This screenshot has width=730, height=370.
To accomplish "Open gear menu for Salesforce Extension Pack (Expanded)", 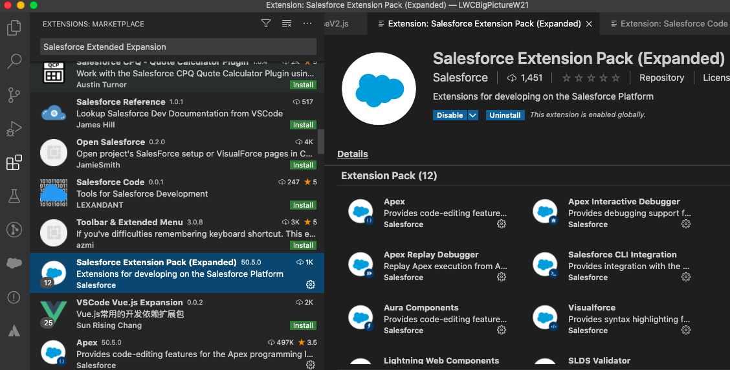I will (311, 285).
